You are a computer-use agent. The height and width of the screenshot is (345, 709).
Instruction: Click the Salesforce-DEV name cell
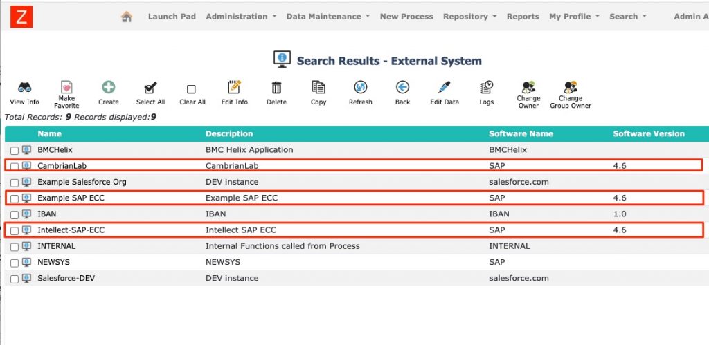(66, 278)
